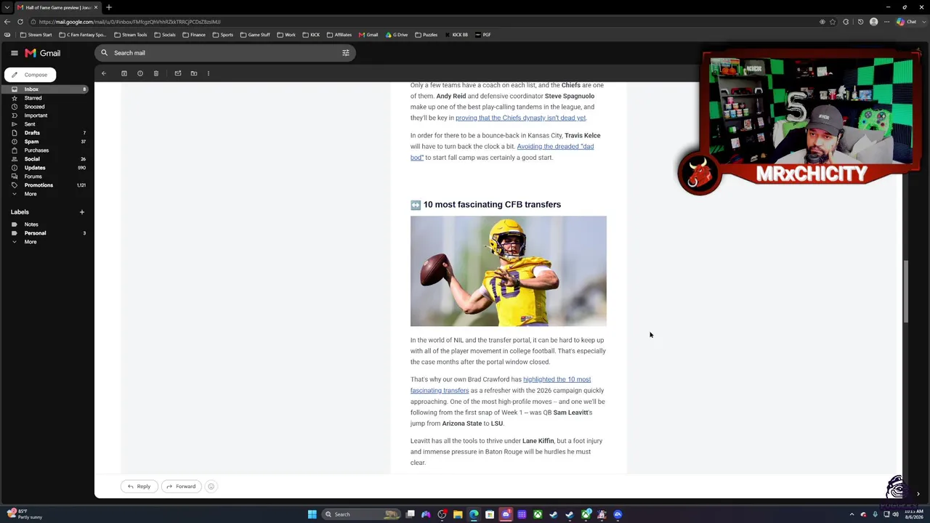This screenshot has height=523, width=930.
Task: Delete this email with trash icon
Action: 156,73
